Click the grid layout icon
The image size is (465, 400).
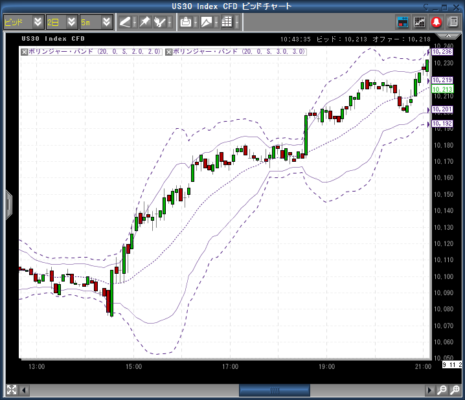(226, 22)
